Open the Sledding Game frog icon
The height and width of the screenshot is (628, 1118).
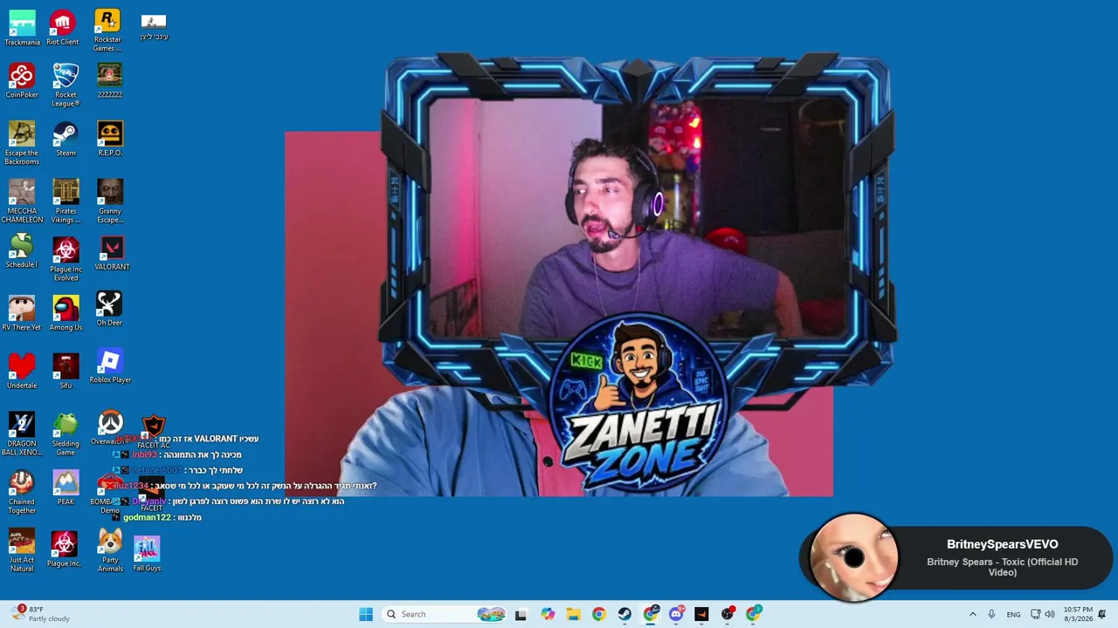(66, 434)
